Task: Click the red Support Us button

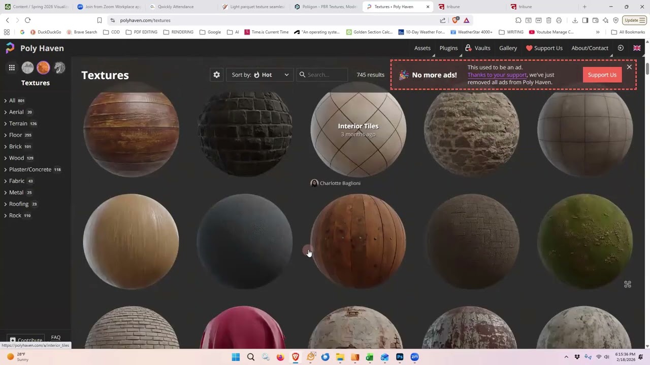Action: tap(602, 75)
